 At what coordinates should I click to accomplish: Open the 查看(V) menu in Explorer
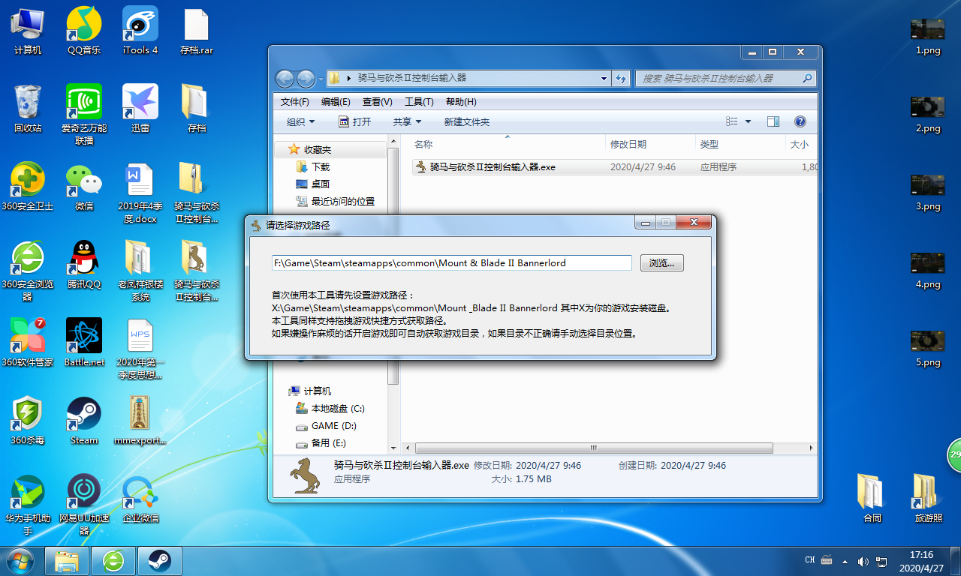tap(377, 102)
